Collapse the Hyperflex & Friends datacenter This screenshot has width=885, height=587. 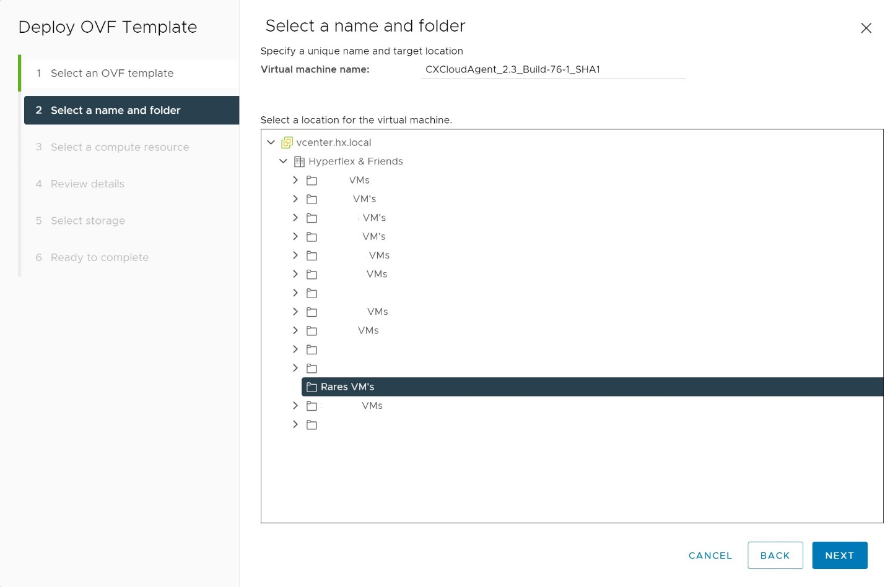click(283, 161)
